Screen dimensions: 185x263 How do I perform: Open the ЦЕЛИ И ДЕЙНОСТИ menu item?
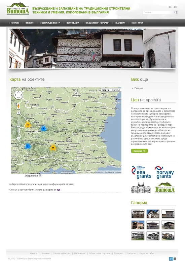pyautogui.click(x=50, y=23)
